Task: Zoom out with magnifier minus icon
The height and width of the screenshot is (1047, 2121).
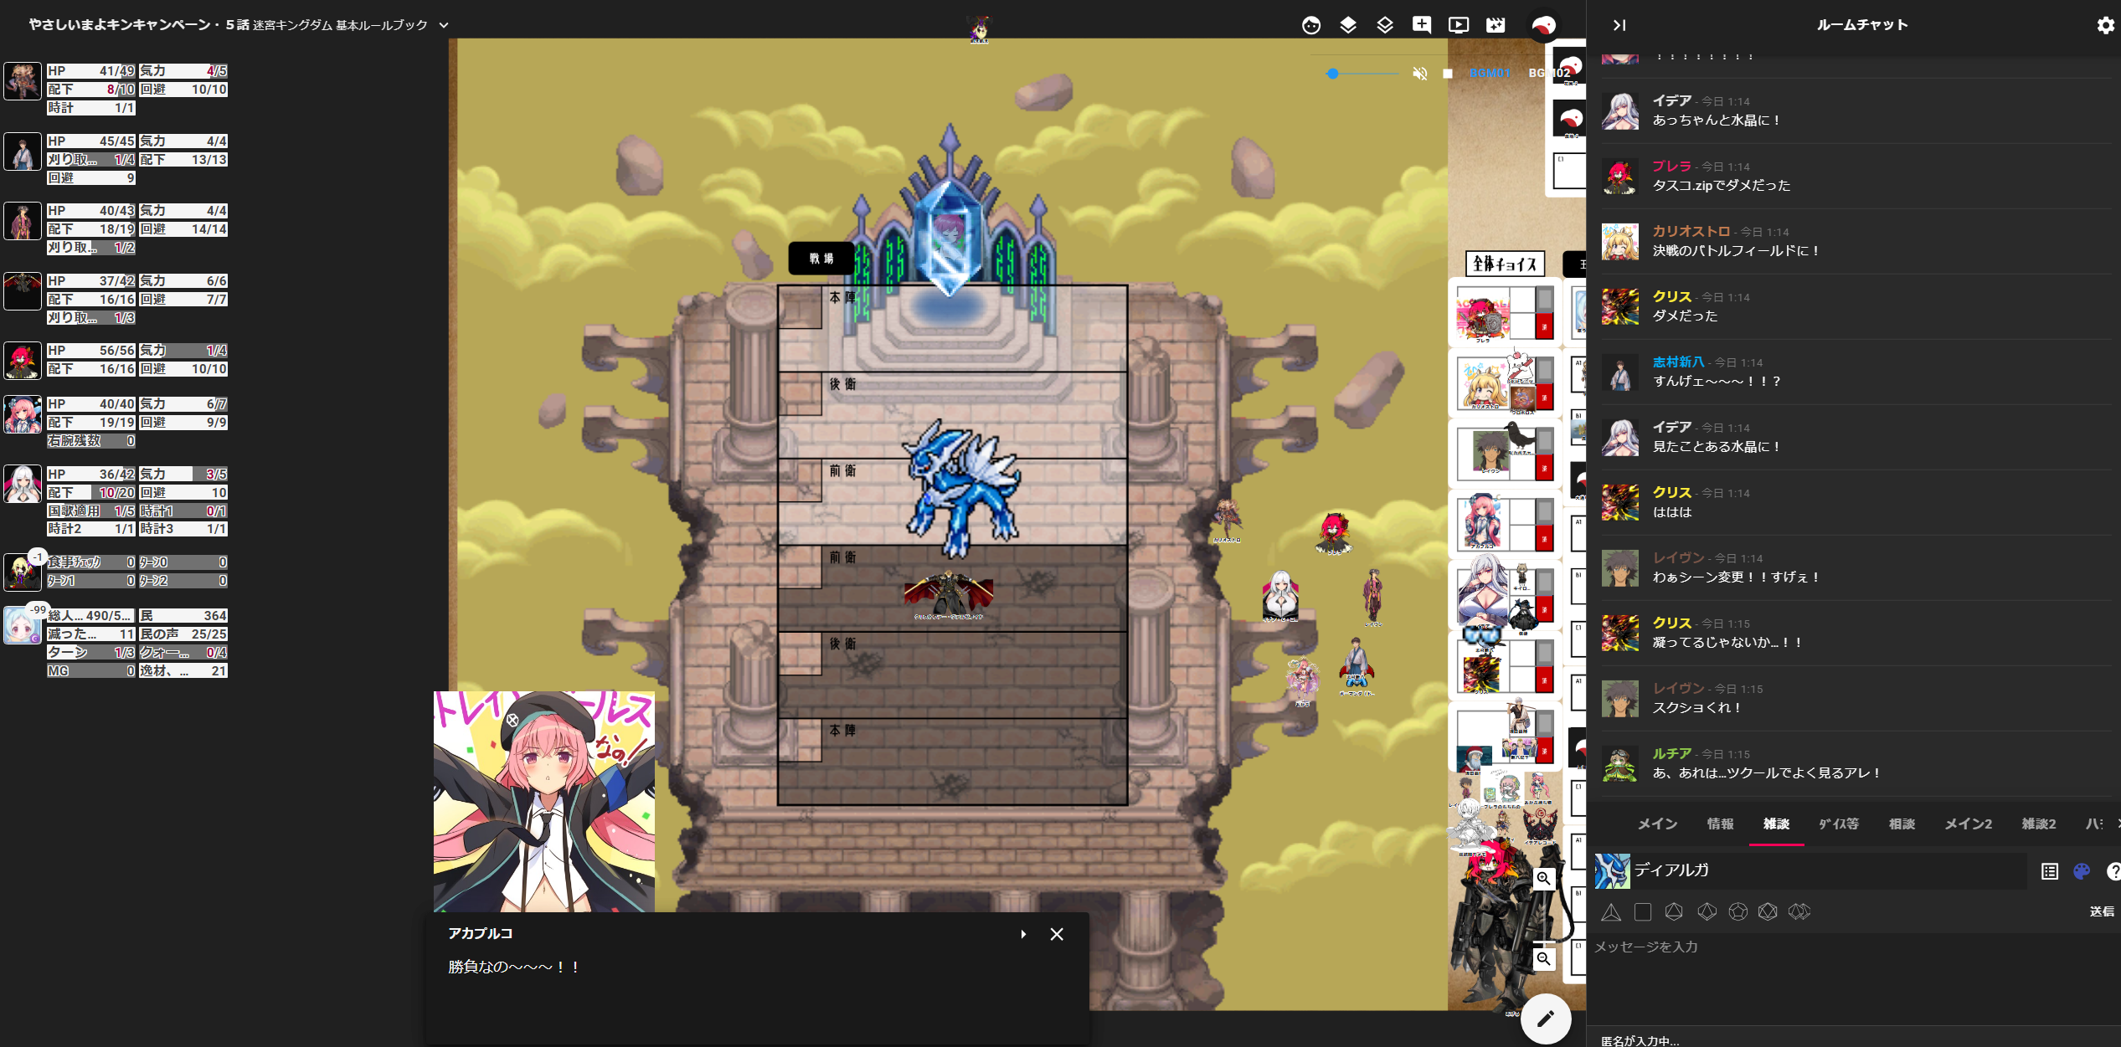Action: (x=1543, y=959)
